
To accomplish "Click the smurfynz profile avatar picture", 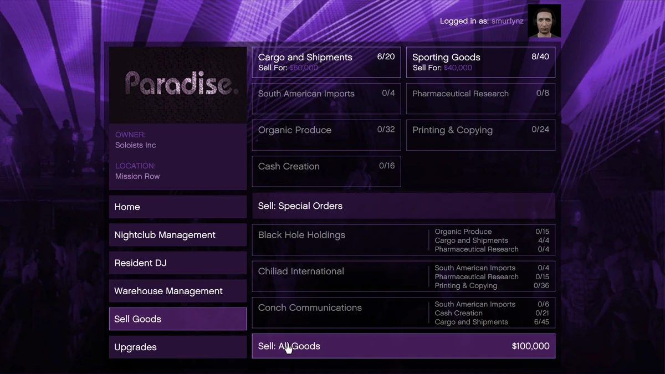I will click(x=544, y=20).
